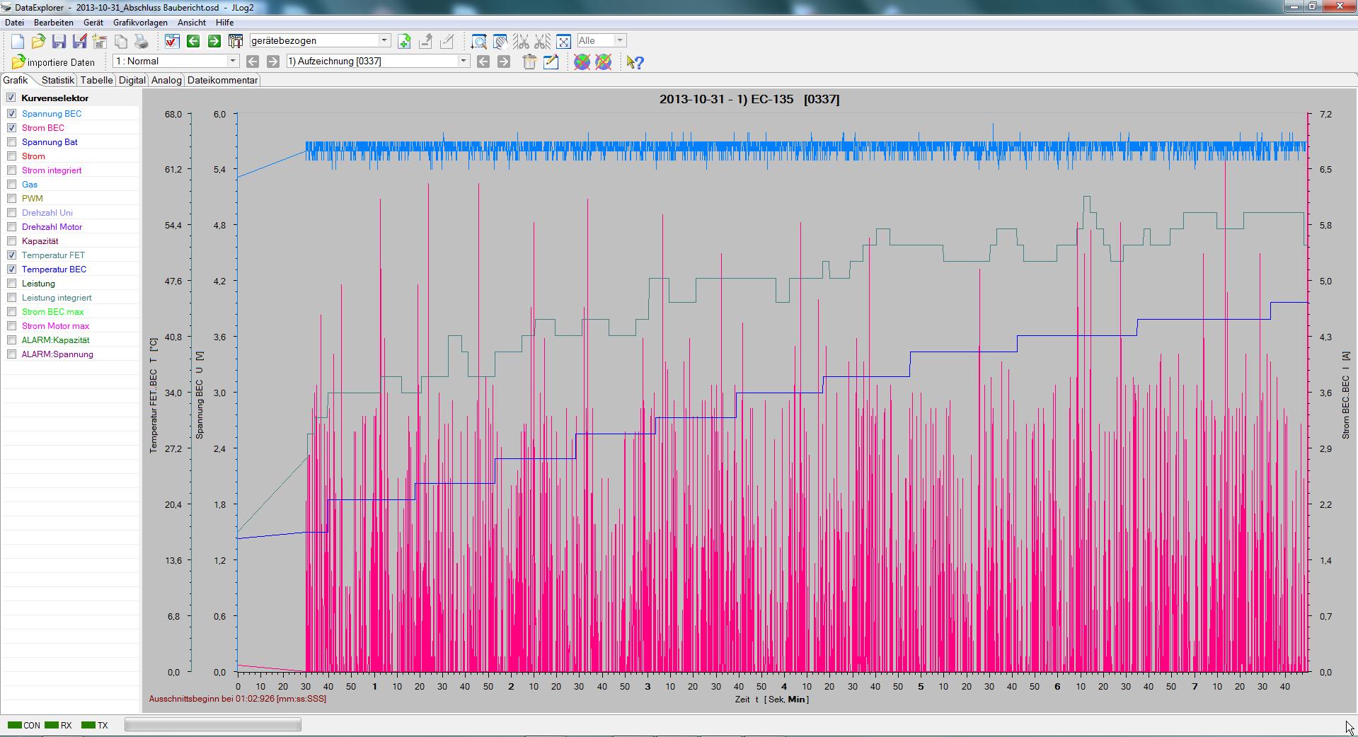Open the gerätebezogen template dropdown
1358x737 pixels.
coord(384,40)
